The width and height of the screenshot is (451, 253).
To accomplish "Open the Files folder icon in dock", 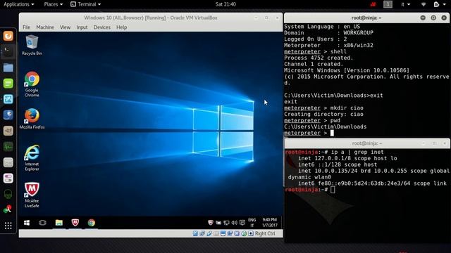I will pos(8,67).
